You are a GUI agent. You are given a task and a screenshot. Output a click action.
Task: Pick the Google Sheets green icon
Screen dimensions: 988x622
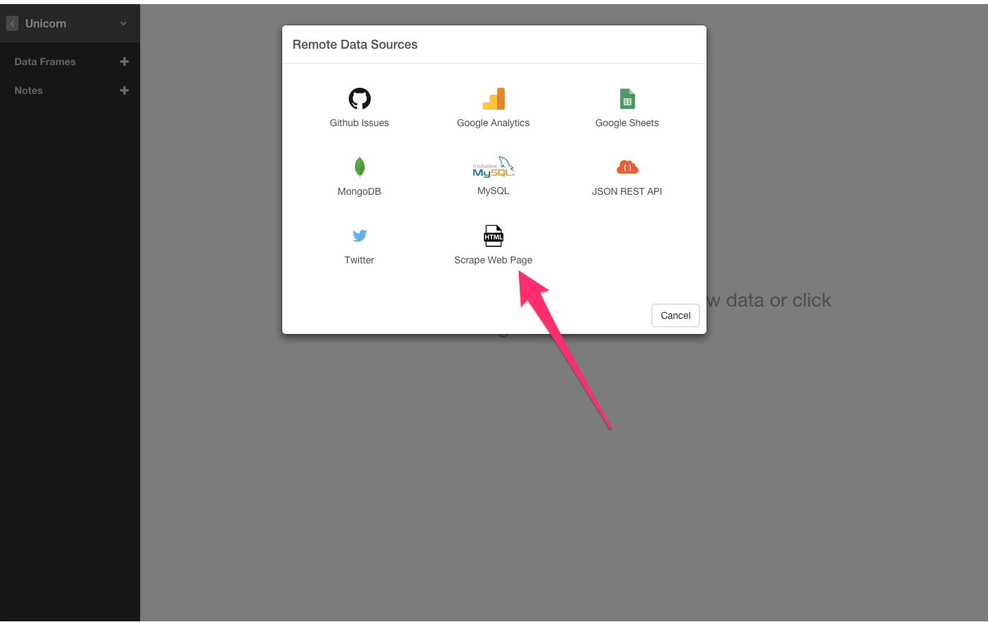pos(628,99)
